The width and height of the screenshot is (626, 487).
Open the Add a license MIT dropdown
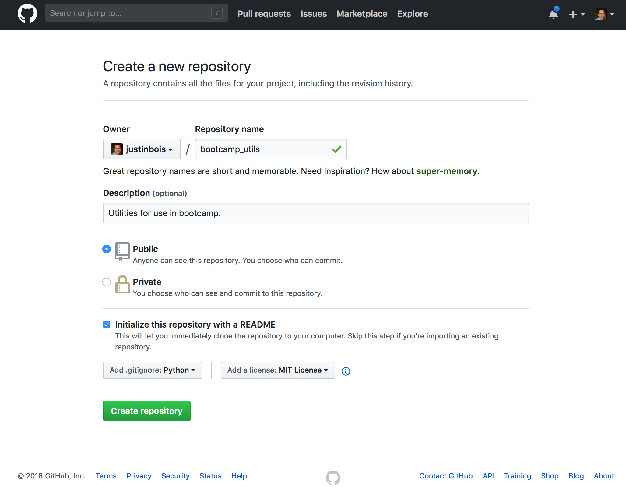(x=278, y=370)
